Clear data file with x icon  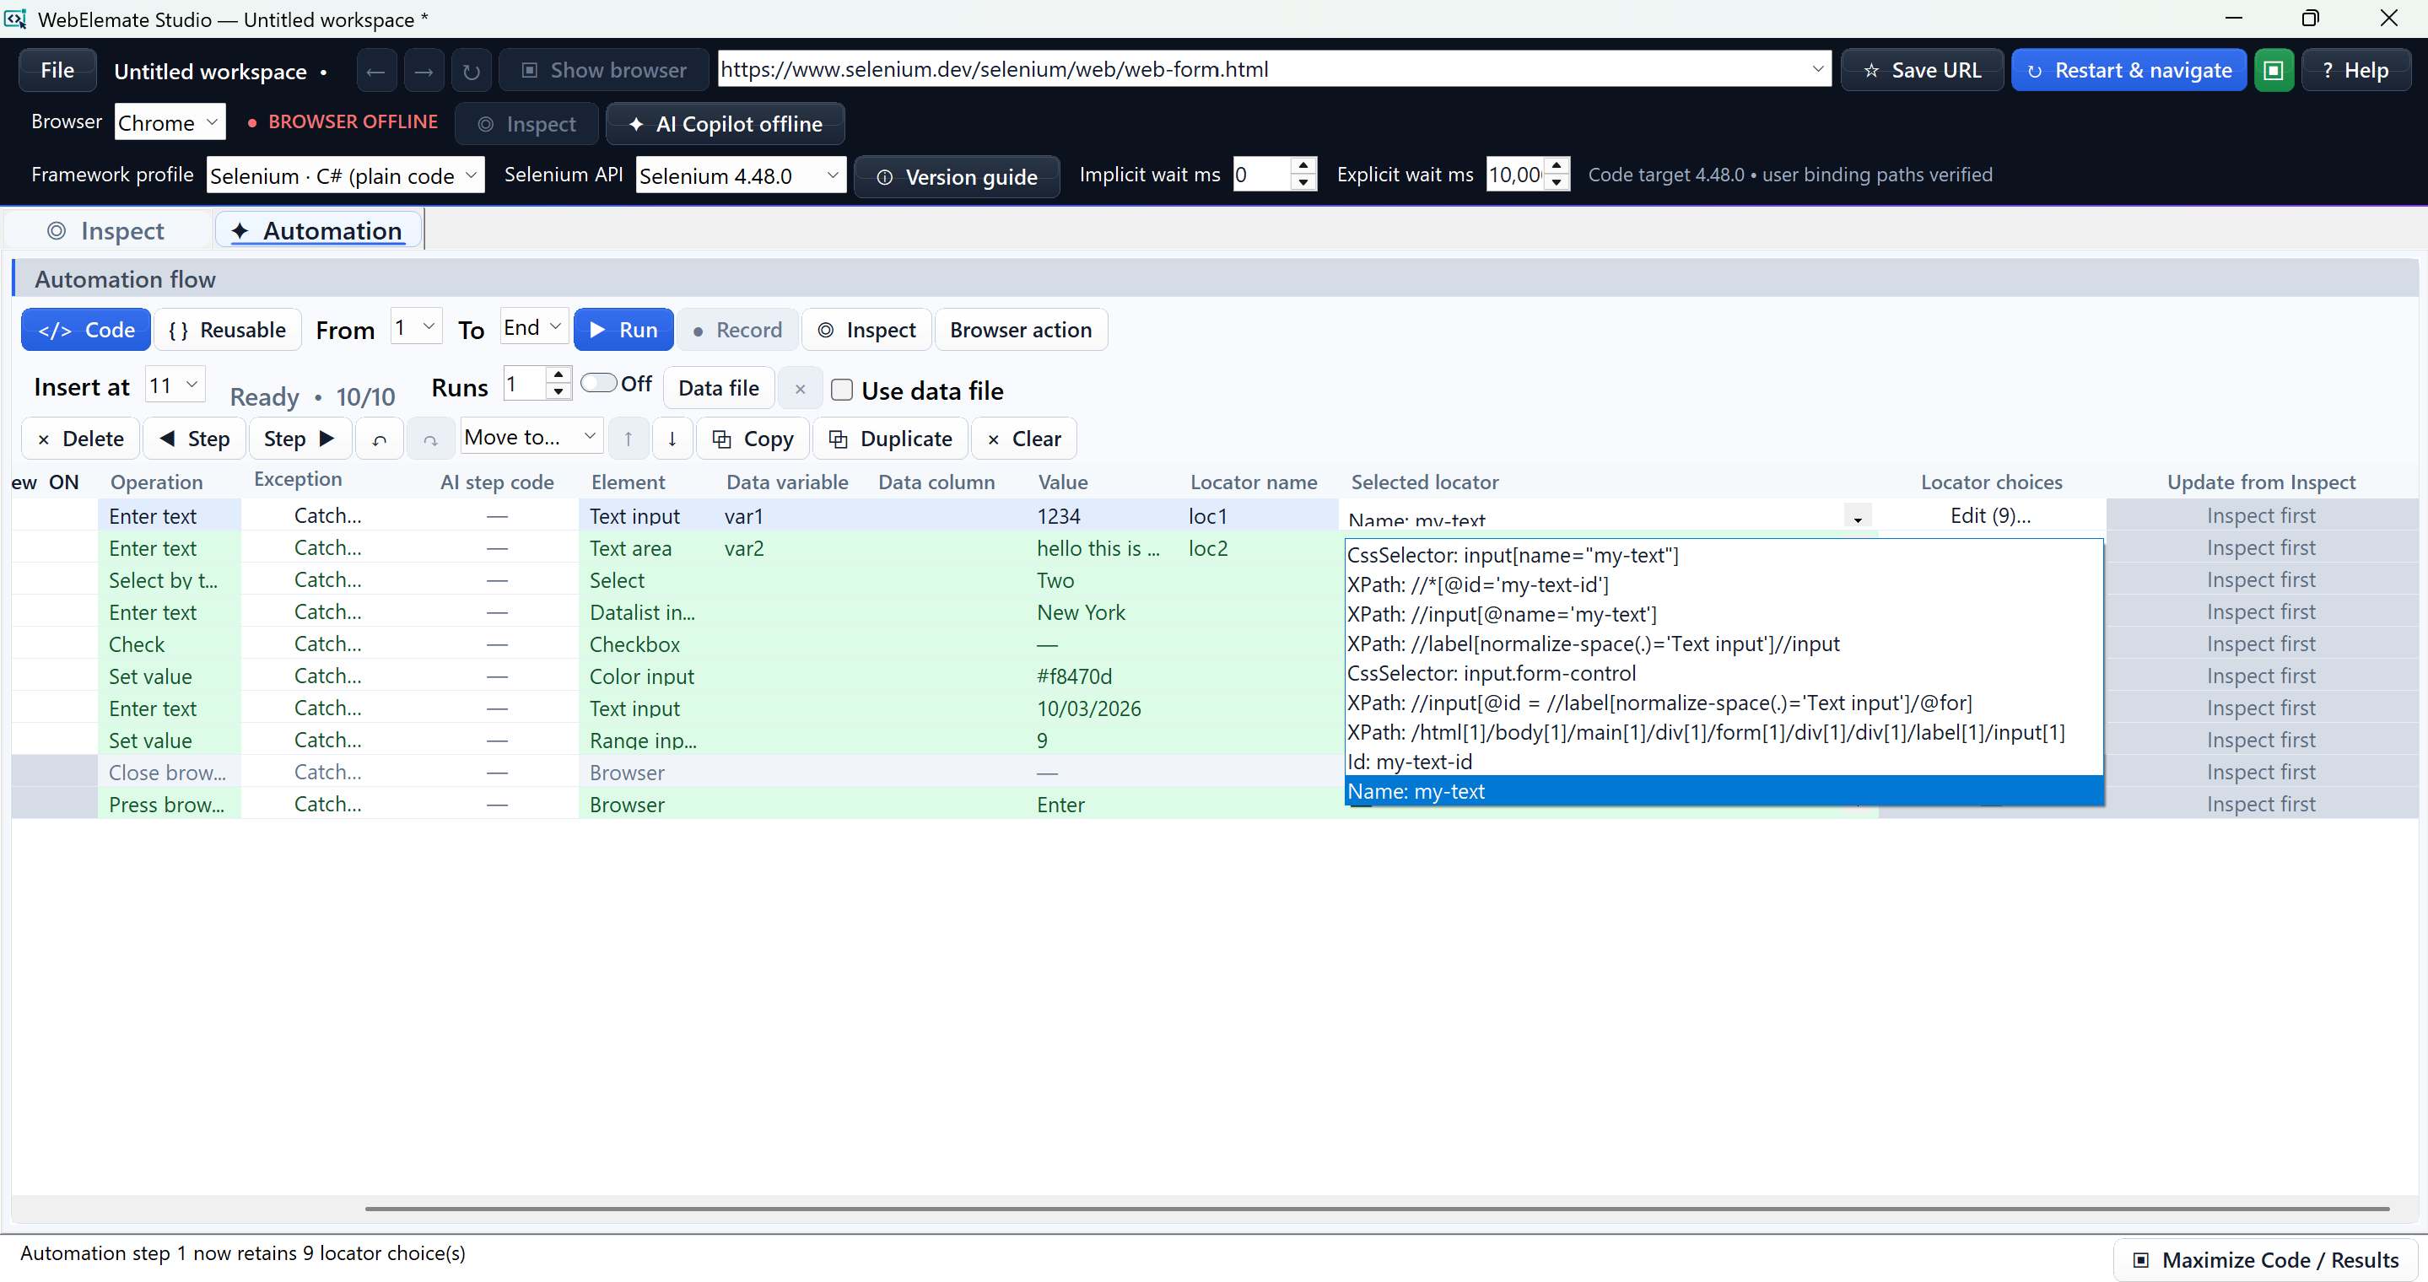(x=801, y=388)
